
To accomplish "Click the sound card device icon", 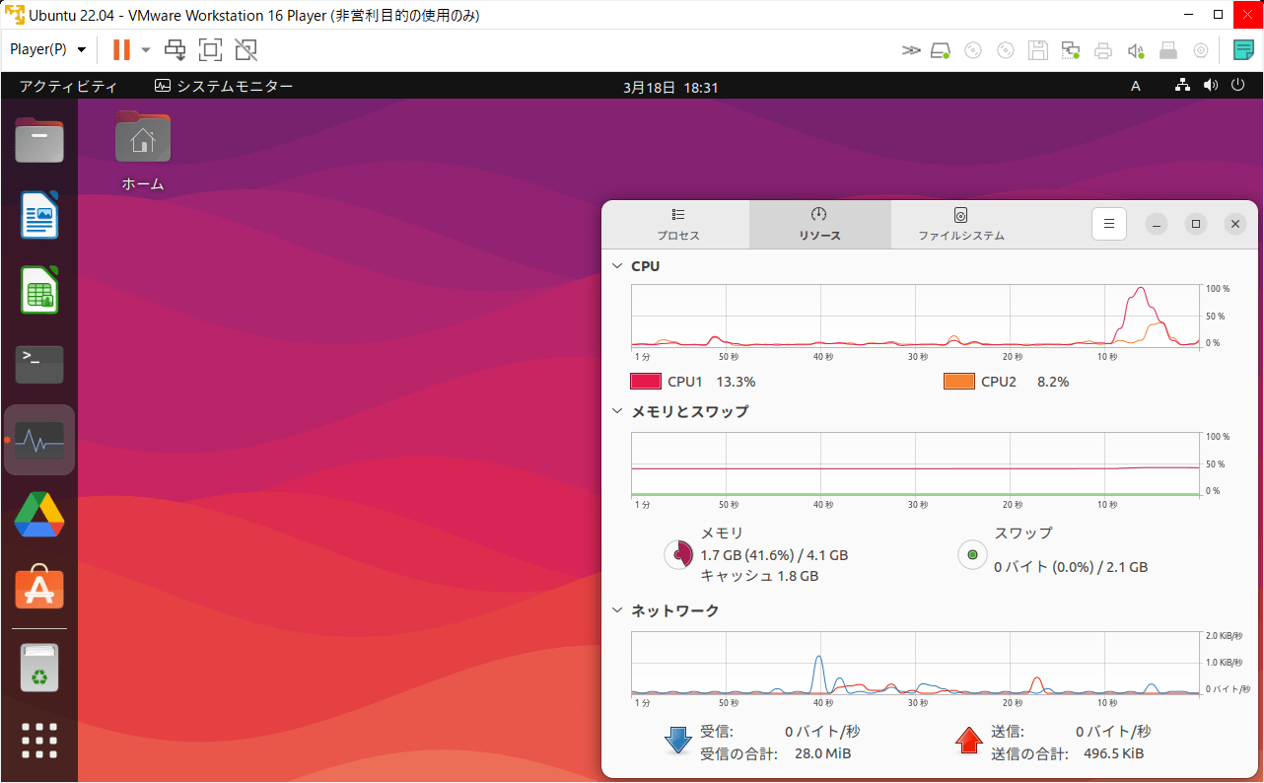I will pyautogui.click(x=1136, y=50).
